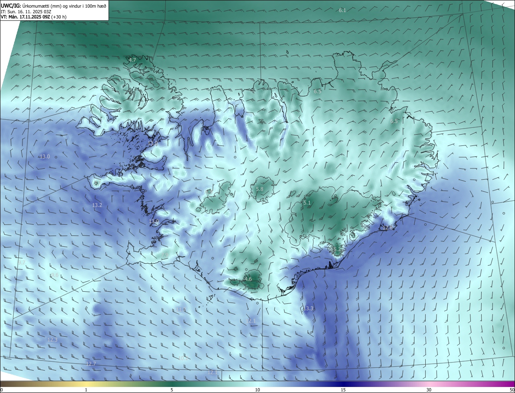Click the 6.1 value label on the map
The width and height of the screenshot is (515, 393).
pos(342,10)
